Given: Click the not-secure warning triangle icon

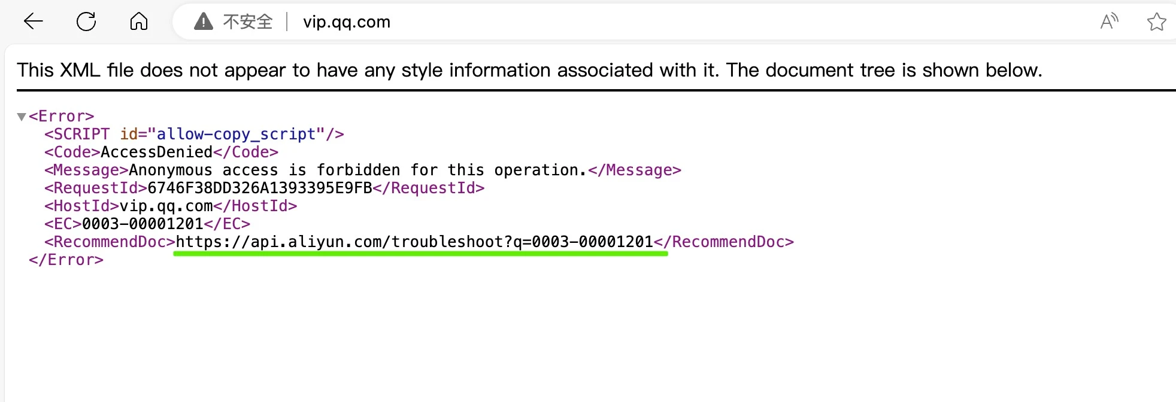Looking at the screenshot, I should (204, 22).
